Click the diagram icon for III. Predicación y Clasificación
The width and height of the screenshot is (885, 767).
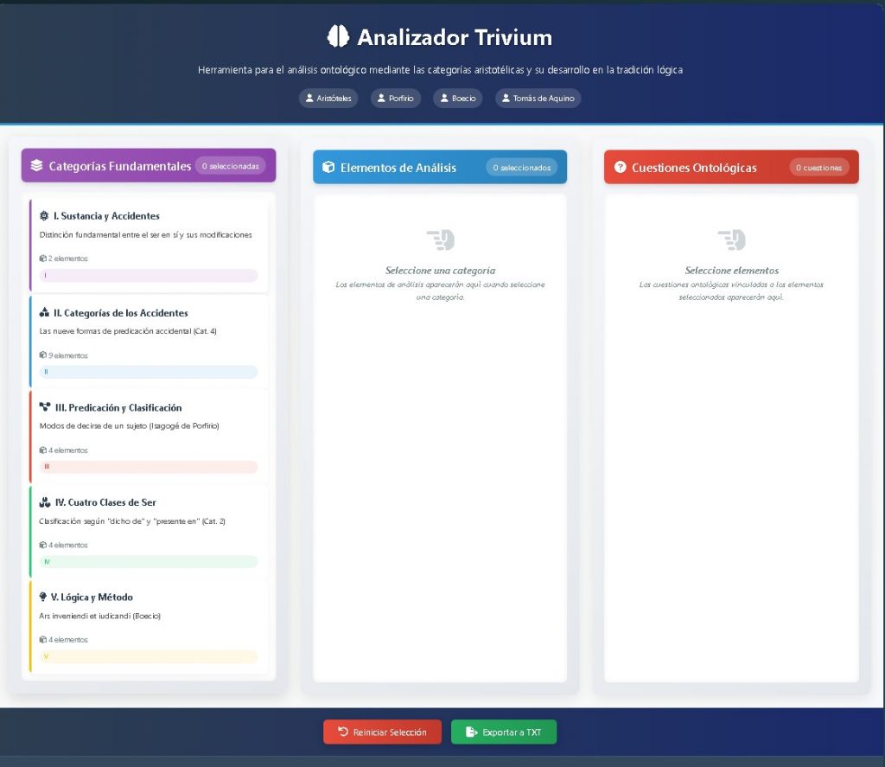click(45, 407)
